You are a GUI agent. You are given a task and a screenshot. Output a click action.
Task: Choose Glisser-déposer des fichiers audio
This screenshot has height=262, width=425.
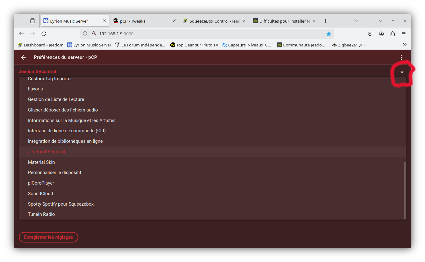click(212, 110)
